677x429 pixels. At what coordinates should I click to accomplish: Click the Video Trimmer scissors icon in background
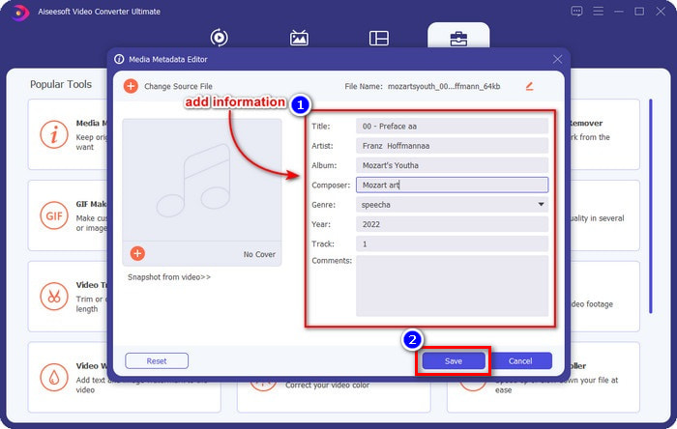tap(54, 297)
